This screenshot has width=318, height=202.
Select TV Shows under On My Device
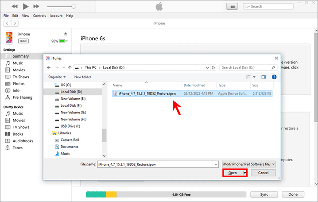coord(21,128)
